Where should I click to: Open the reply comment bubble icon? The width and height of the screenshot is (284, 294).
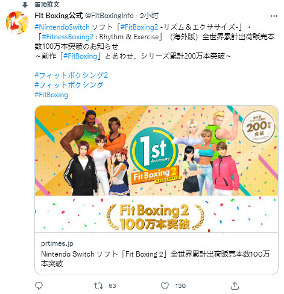[39, 286]
